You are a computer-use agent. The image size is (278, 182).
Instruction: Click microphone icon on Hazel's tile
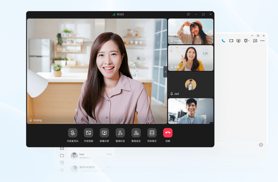point(172,40)
